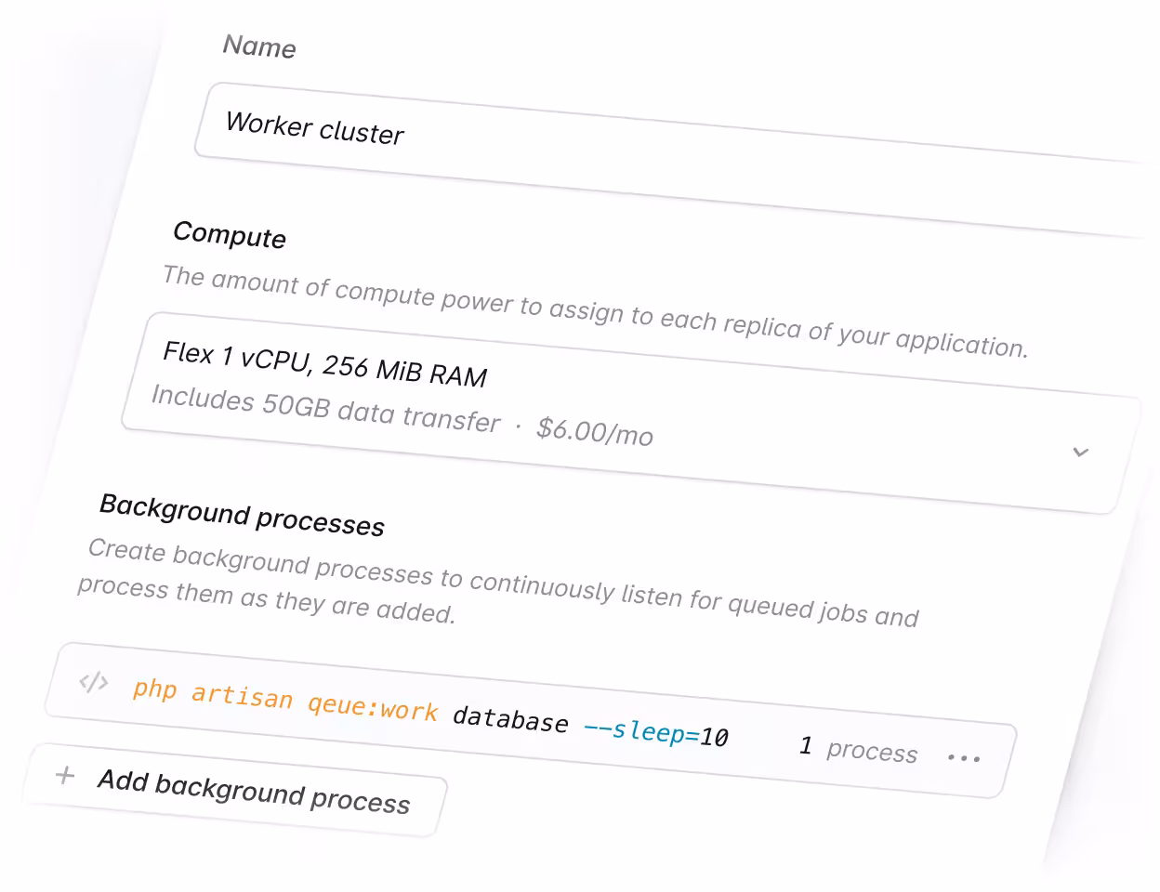Screen dimensions: 1160x892
Task: Click the "1 process" count
Action: [858, 749]
